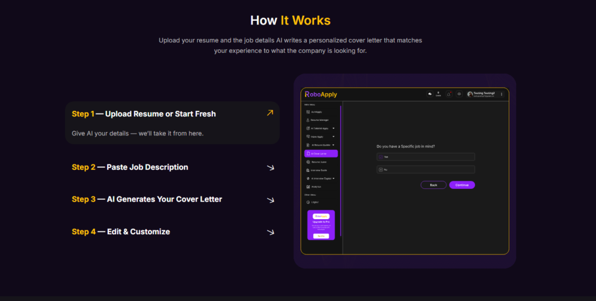Click the Resume Manager sidebar icon
The width and height of the screenshot is (596, 301).
pyautogui.click(x=308, y=120)
